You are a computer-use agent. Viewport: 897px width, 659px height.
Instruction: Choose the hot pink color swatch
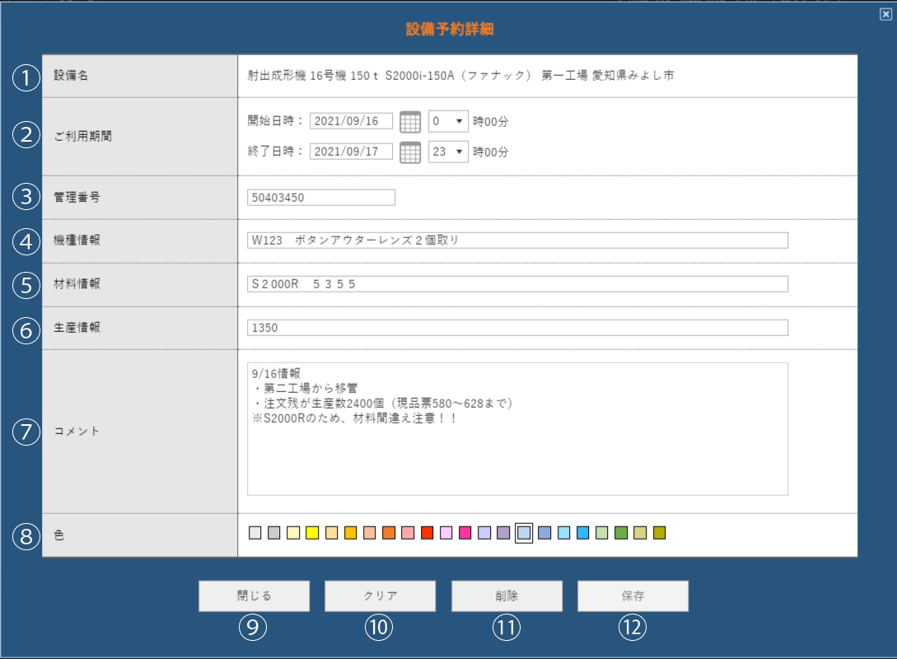tap(465, 533)
